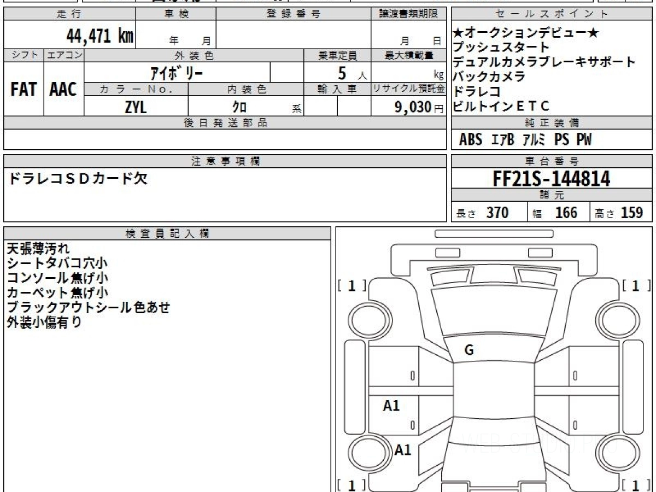Select chassis number FF21S-144814
This screenshot has width=656, height=492.
point(552,178)
